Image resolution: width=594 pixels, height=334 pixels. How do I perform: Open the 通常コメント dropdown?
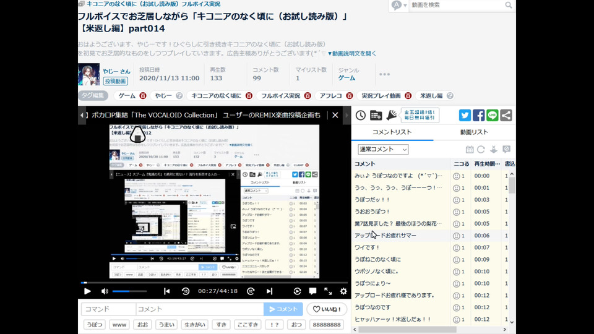383,149
